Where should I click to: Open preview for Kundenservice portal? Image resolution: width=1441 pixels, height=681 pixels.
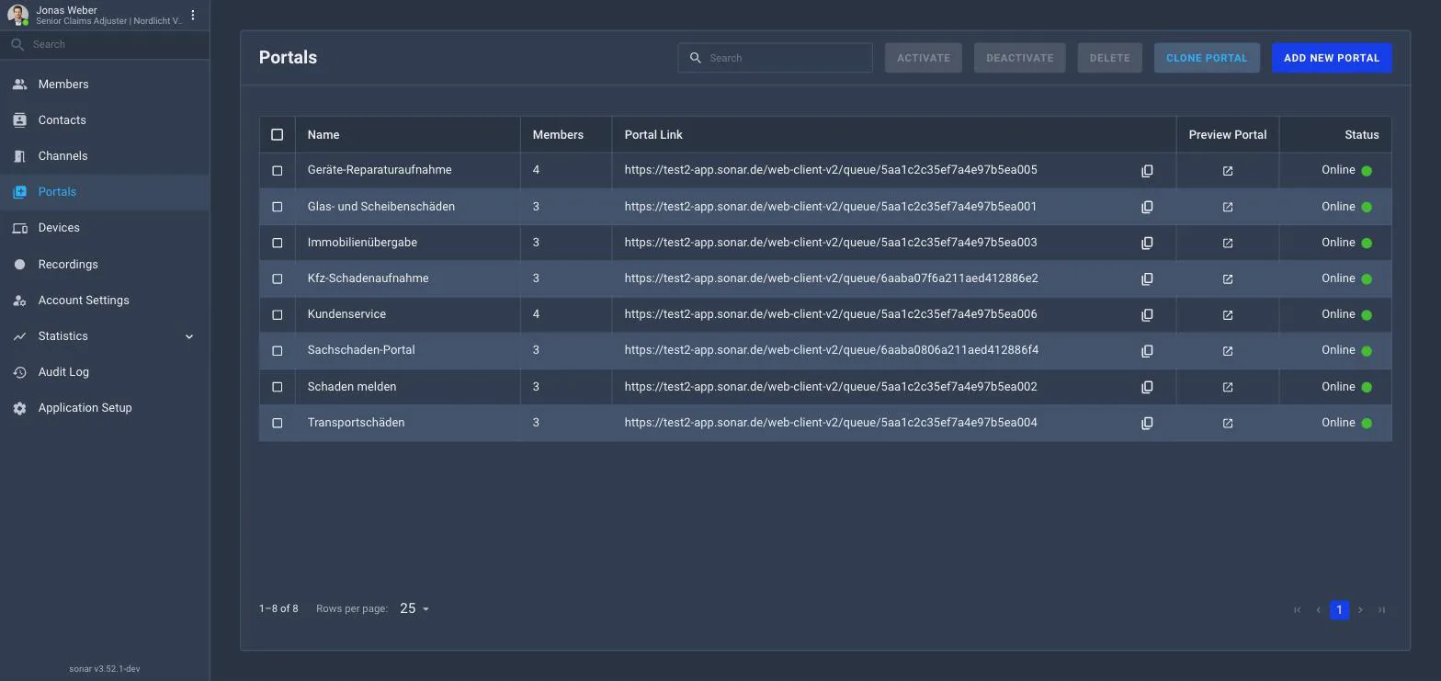(1228, 315)
